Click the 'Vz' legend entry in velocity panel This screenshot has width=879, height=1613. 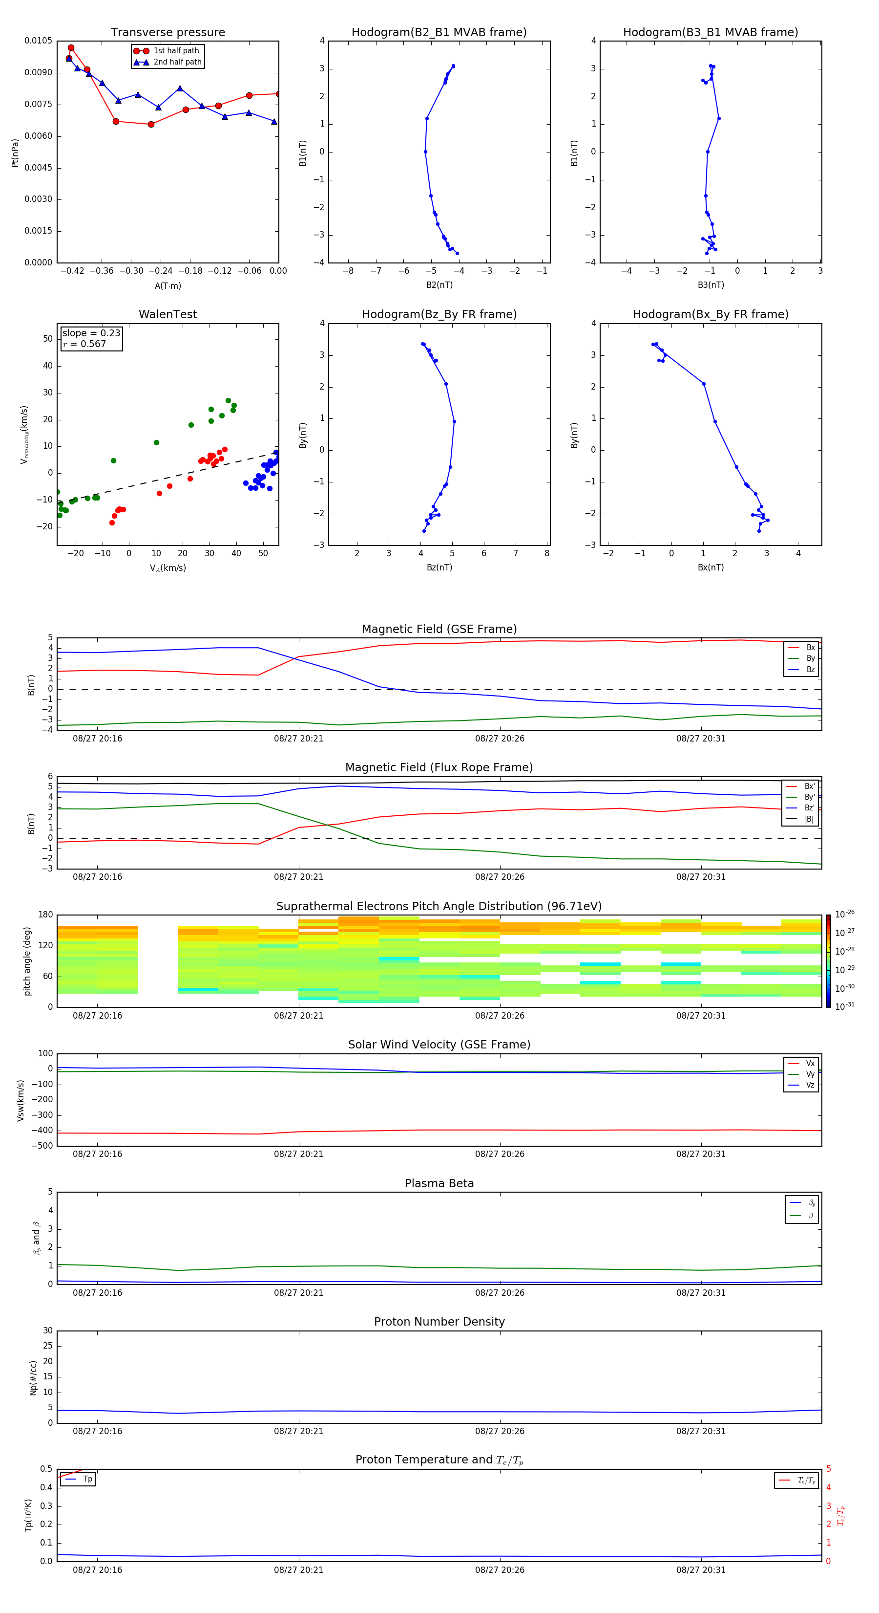point(802,1085)
